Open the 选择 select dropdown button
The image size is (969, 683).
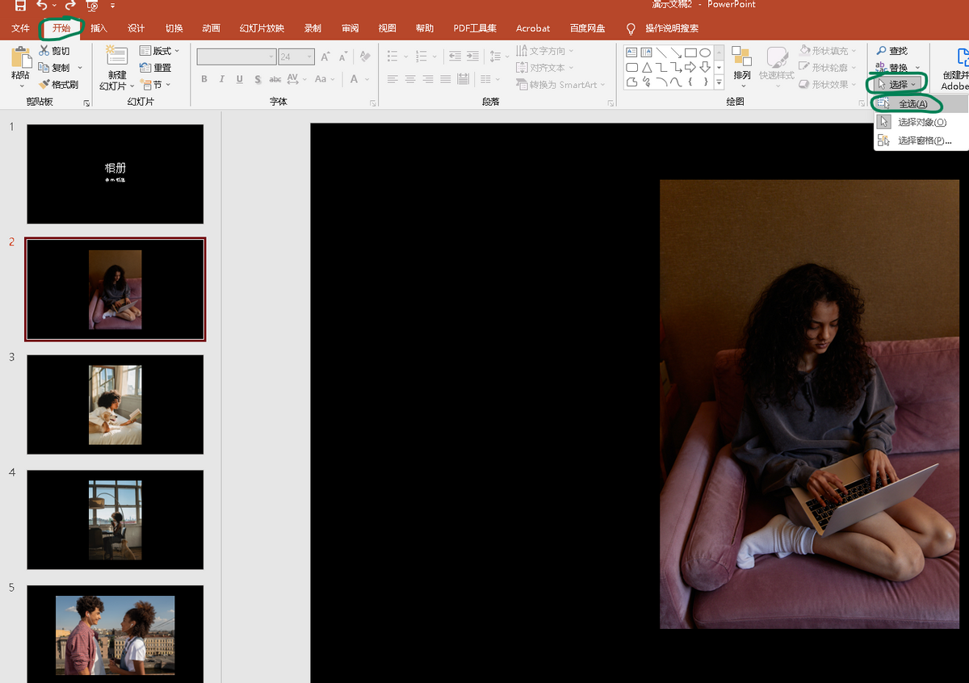pos(896,84)
